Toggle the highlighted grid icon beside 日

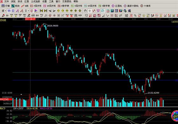coord(9,11)
